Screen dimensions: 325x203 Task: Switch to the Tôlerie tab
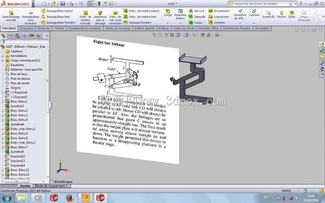click(x=59, y=28)
